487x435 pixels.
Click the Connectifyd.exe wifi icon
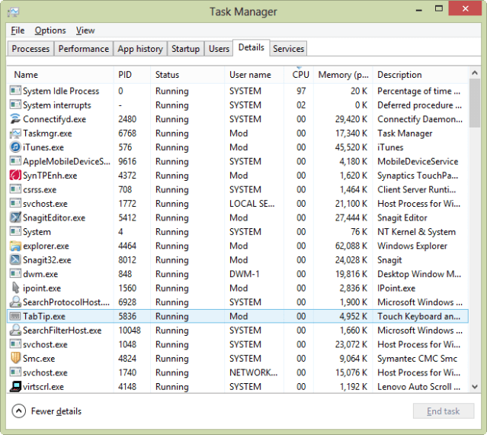(x=15, y=119)
